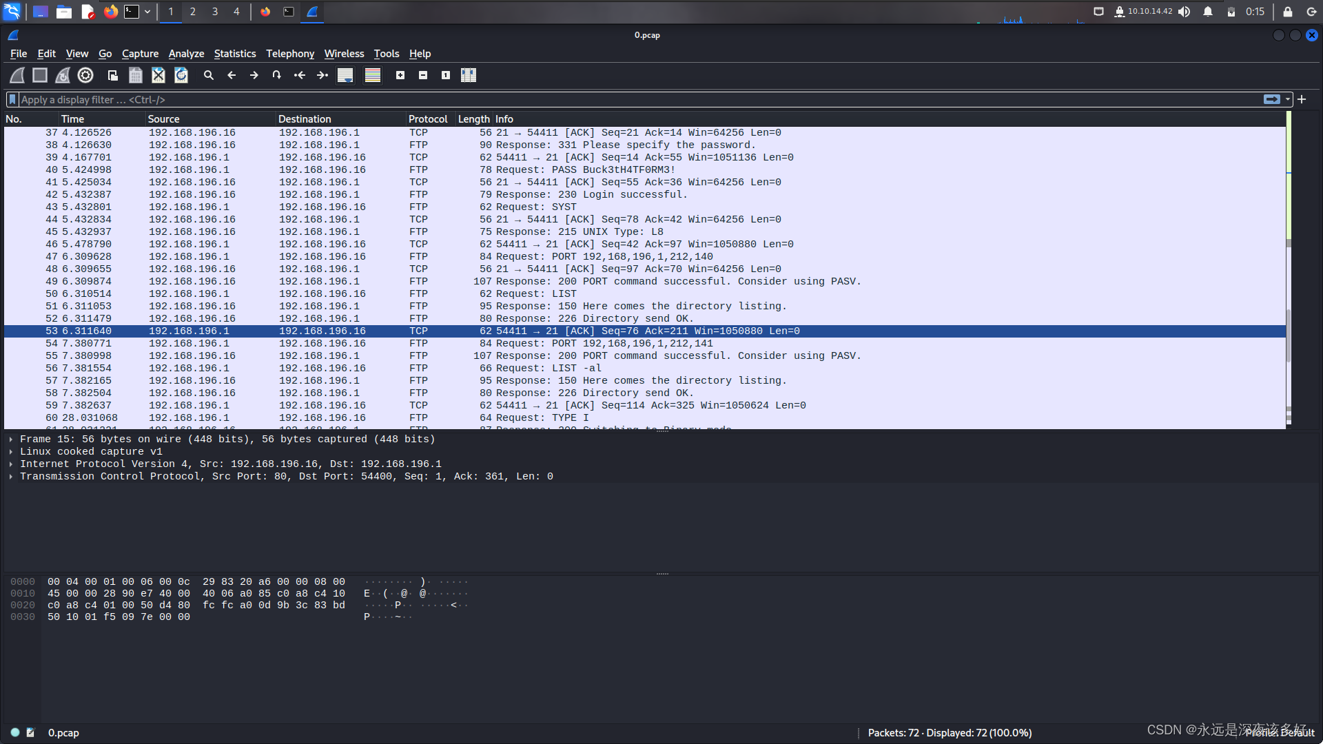The width and height of the screenshot is (1323, 744).
Task: Select packet 60 TYPE I request
Action: pyautogui.click(x=644, y=418)
